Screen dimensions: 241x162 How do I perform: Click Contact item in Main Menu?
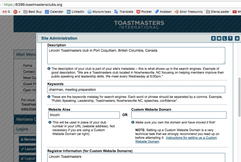[29, 72]
